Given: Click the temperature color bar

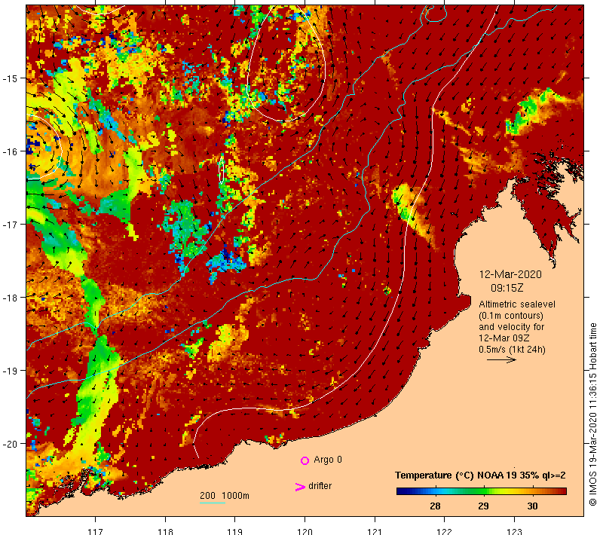Looking at the screenshot, I should tap(482, 491).
